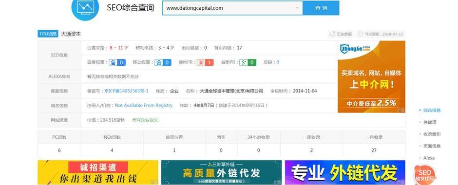Open the 高质量外链代发 green ad banner

point(221,172)
